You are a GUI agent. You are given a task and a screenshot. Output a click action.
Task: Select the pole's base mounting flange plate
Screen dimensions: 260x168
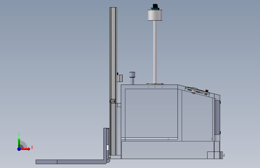155,84
